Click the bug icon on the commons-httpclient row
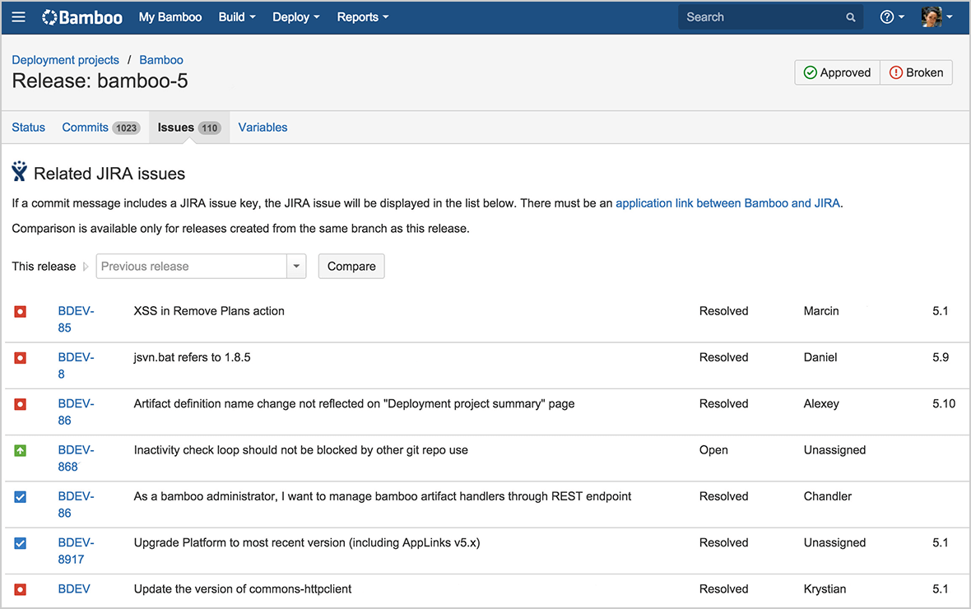The height and width of the screenshot is (609, 971). 20,588
